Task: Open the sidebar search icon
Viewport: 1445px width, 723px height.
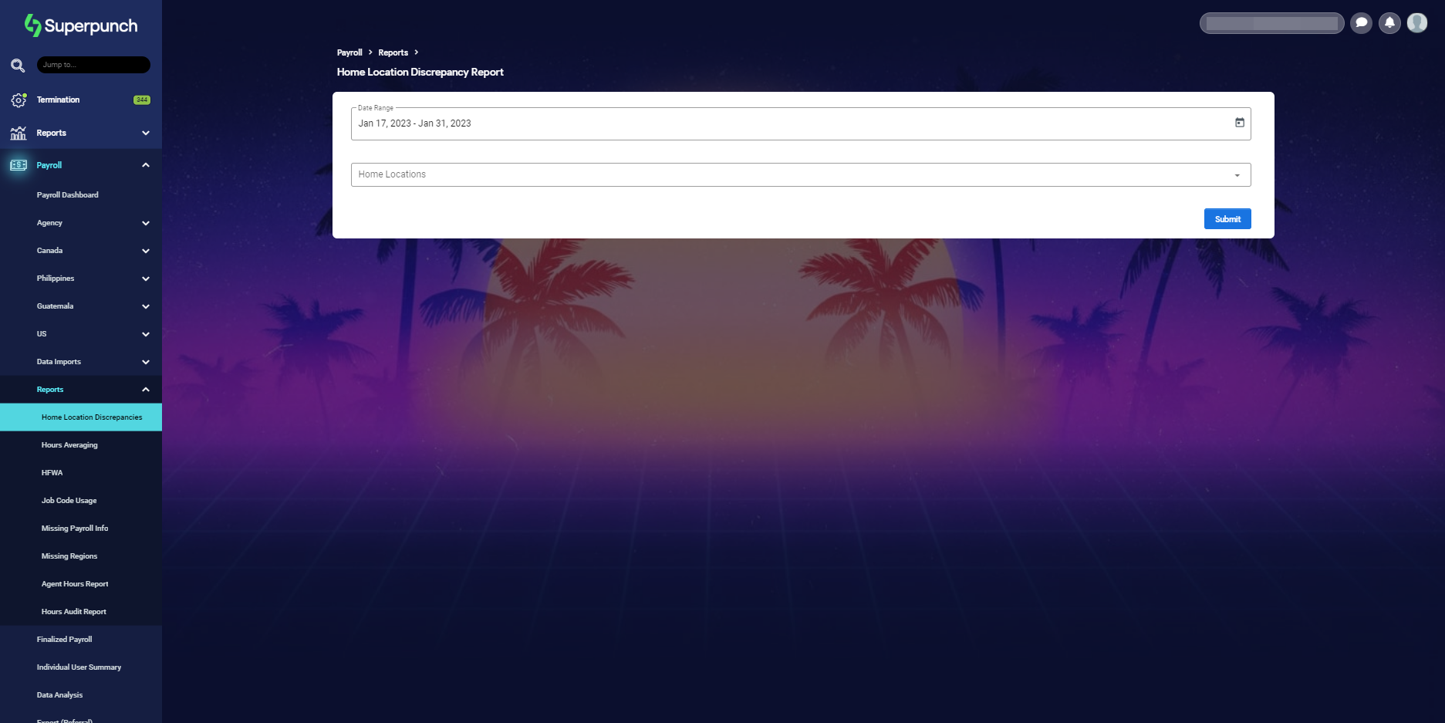Action: (x=17, y=65)
